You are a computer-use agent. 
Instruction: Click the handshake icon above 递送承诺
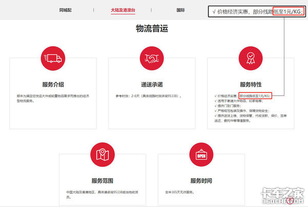pos(151,59)
